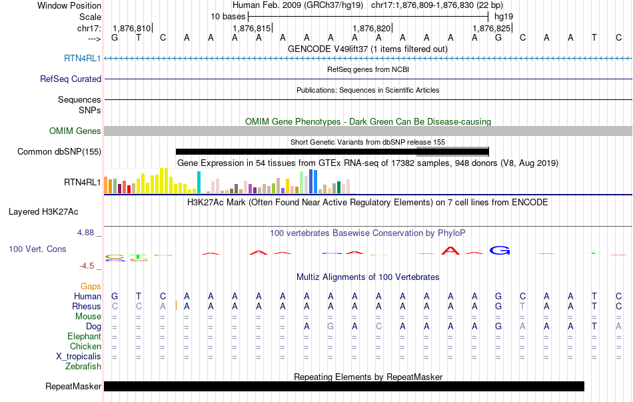Click the Mouse species label

pyautogui.click(x=88, y=317)
